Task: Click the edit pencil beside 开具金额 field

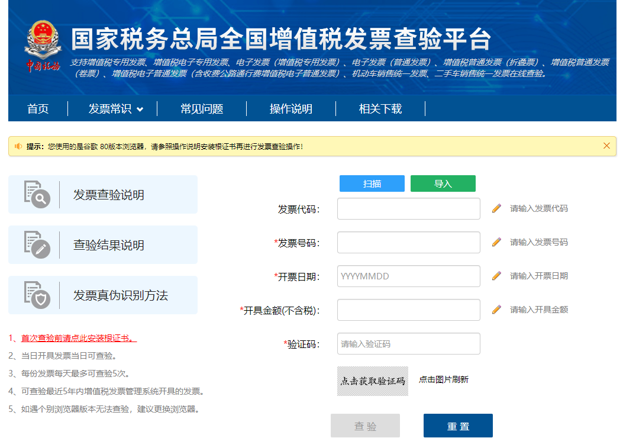Action: (496, 310)
